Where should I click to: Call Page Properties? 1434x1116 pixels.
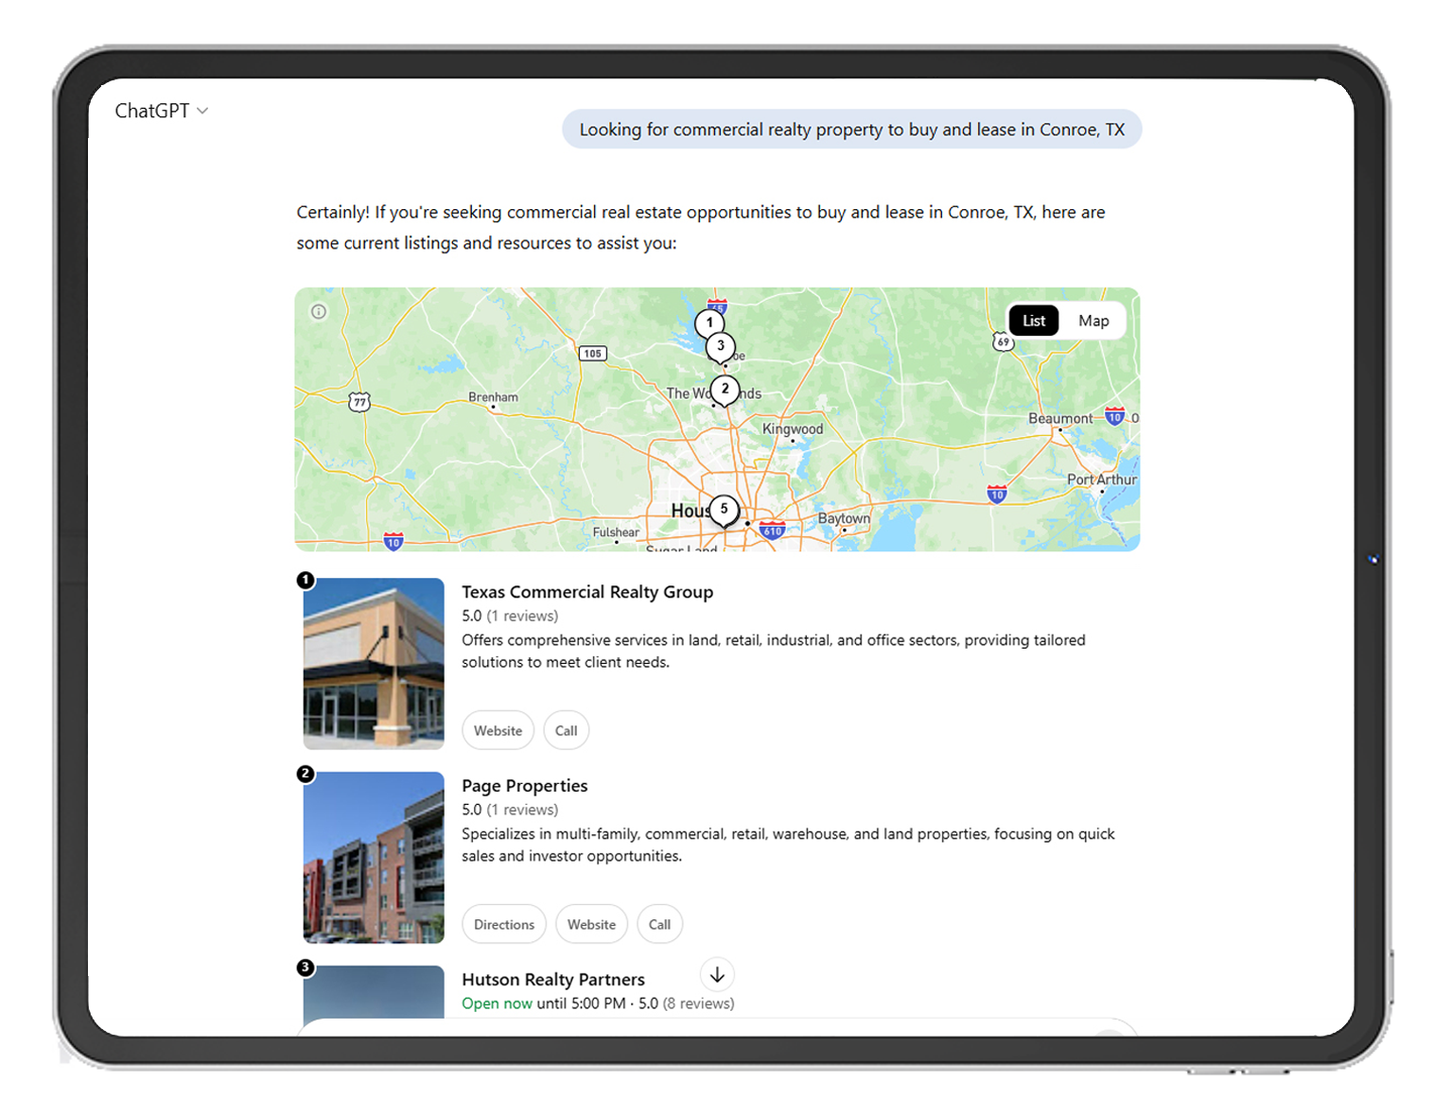[659, 924]
